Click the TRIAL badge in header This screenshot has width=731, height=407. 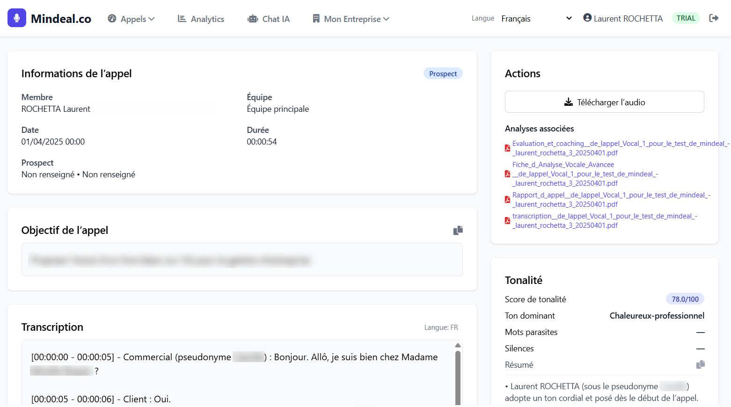coord(686,18)
